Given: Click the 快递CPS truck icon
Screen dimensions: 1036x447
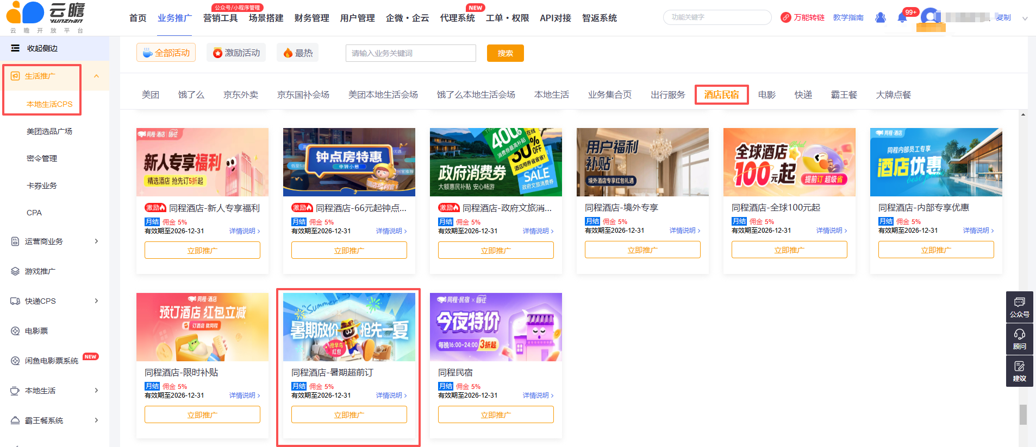Looking at the screenshot, I should tap(15, 301).
